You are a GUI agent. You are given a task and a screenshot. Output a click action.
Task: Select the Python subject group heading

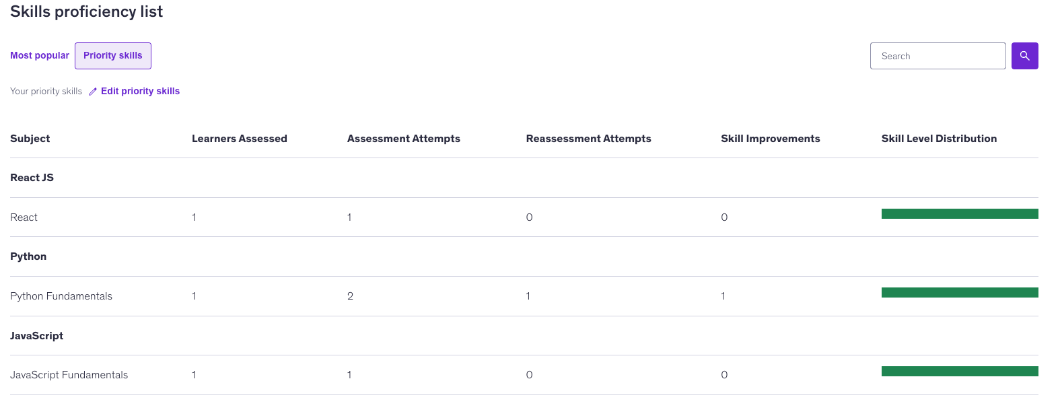point(28,256)
